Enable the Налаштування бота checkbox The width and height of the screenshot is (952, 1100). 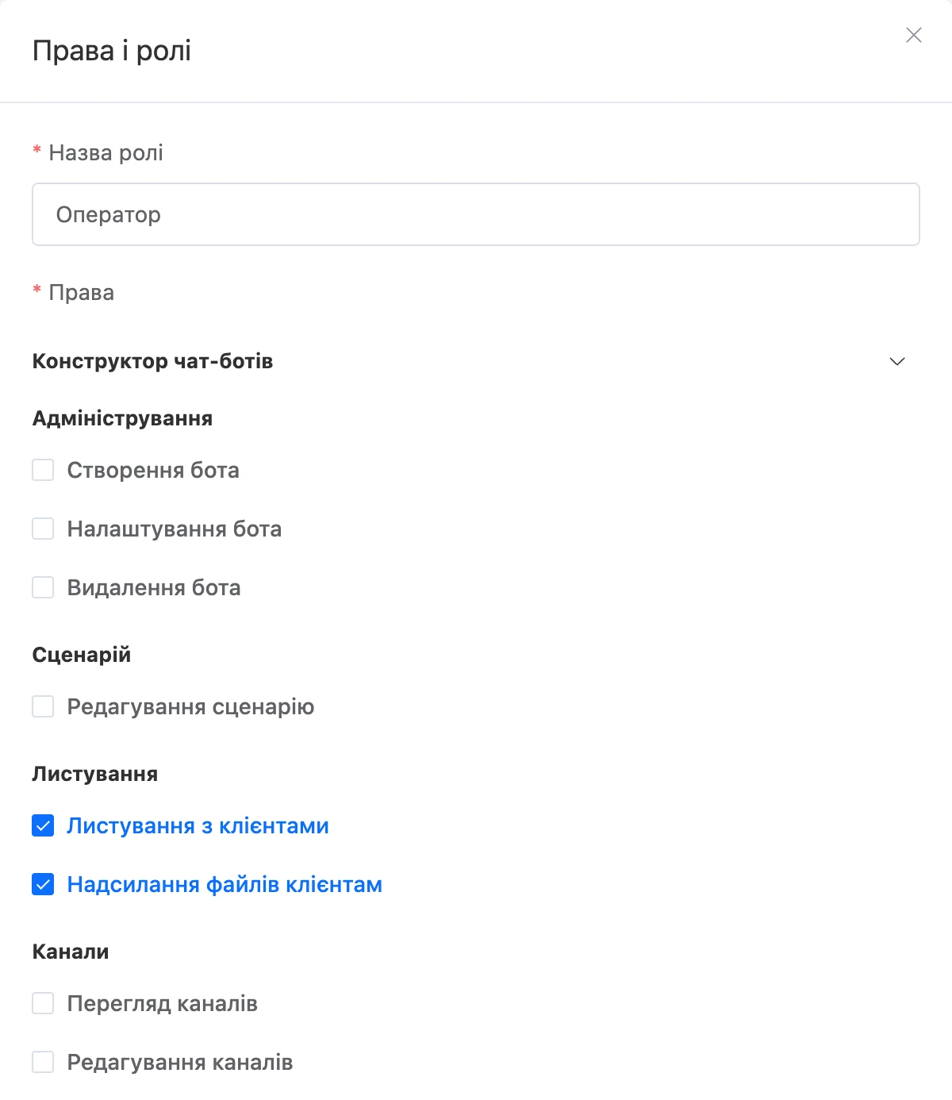tap(43, 529)
